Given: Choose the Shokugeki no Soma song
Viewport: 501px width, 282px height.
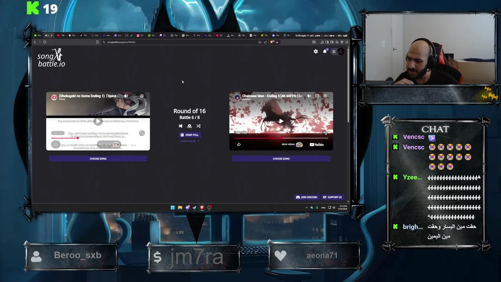Looking at the screenshot, I should pyautogui.click(x=98, y=159).
